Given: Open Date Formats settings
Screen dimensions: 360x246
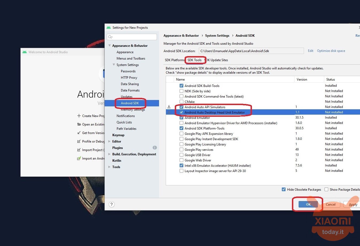Looking at the screenshot, I should coord(130,90).
